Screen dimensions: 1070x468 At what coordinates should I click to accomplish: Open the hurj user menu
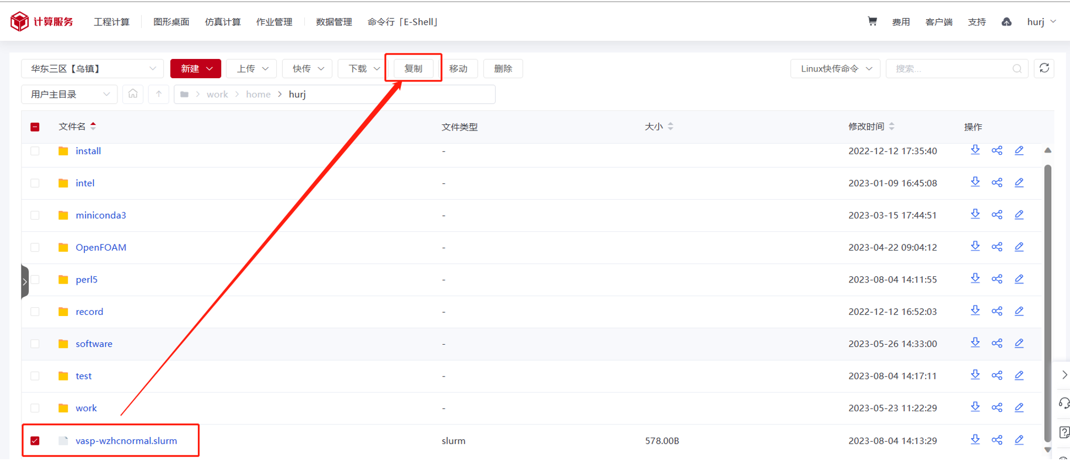click(x=1041, y=22)
